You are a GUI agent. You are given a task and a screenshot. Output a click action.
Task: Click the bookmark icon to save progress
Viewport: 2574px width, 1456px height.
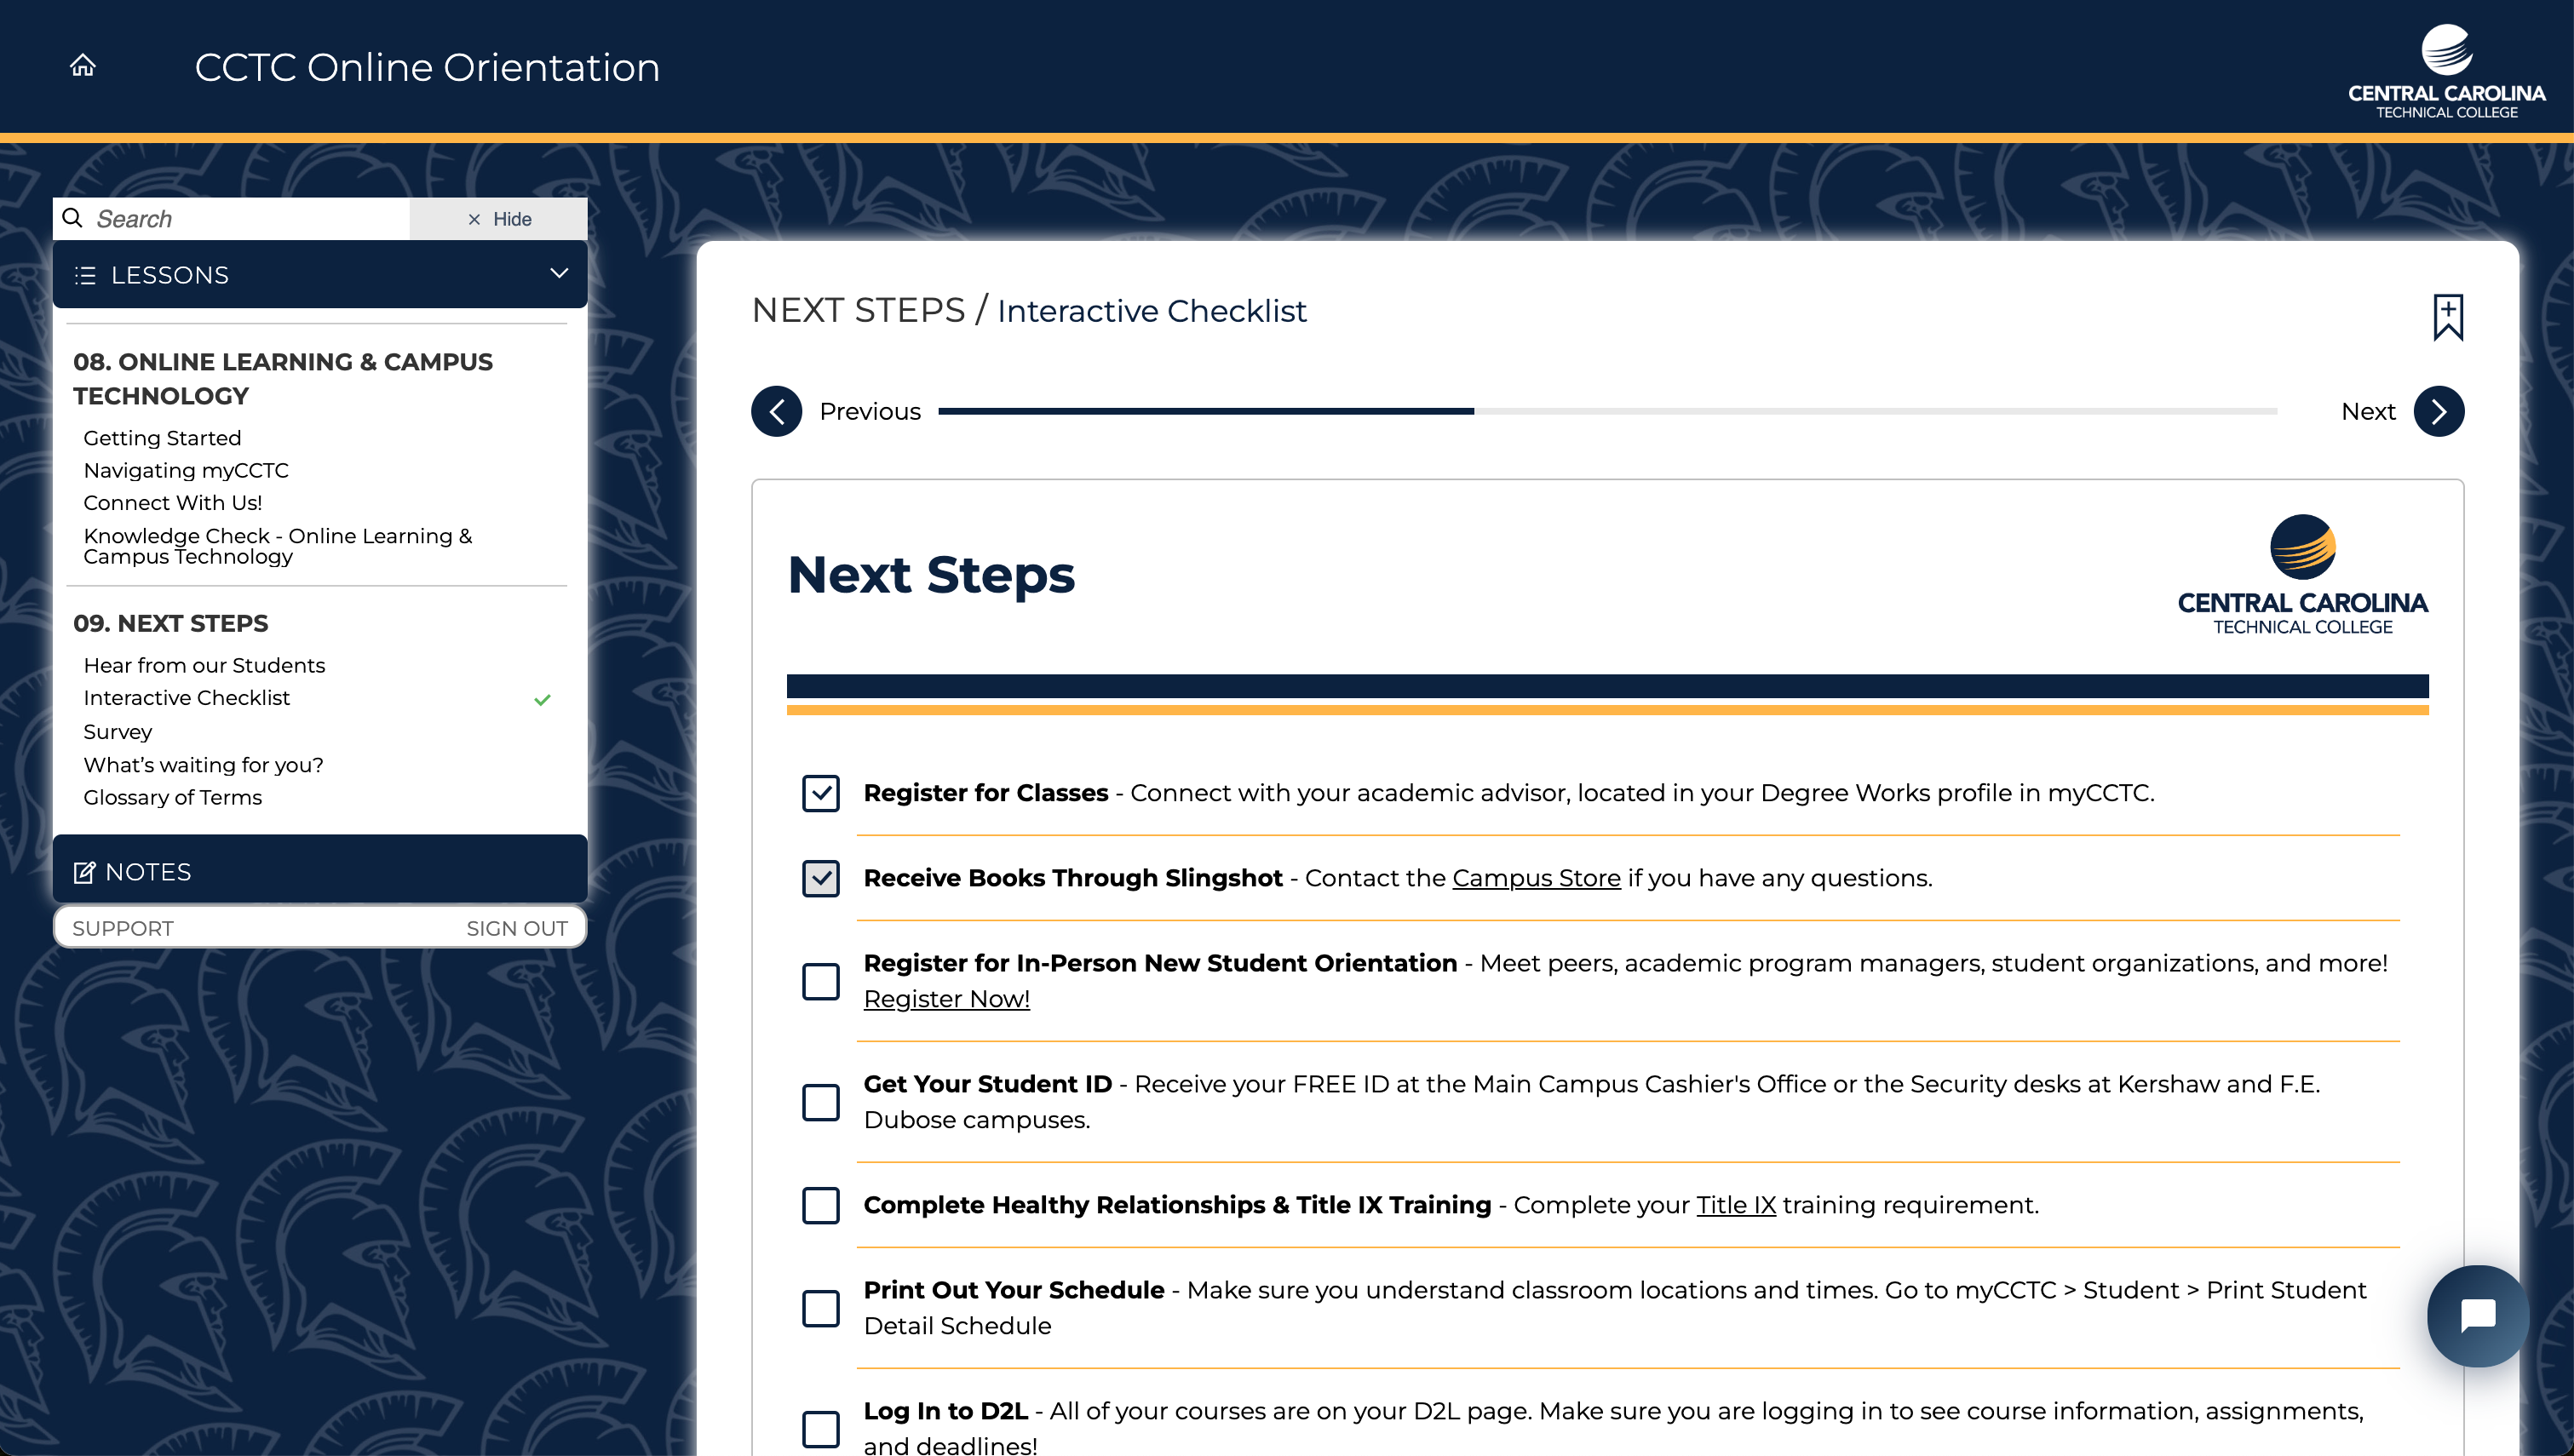coord(2449,316)
